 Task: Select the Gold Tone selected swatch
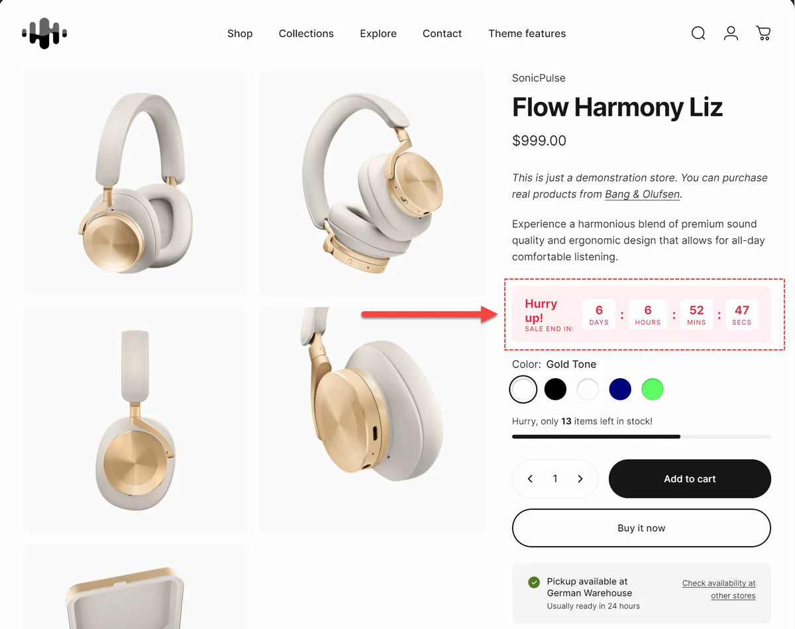coord(523,389)
